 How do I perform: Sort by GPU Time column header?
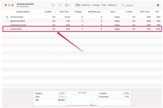point(144,12)
